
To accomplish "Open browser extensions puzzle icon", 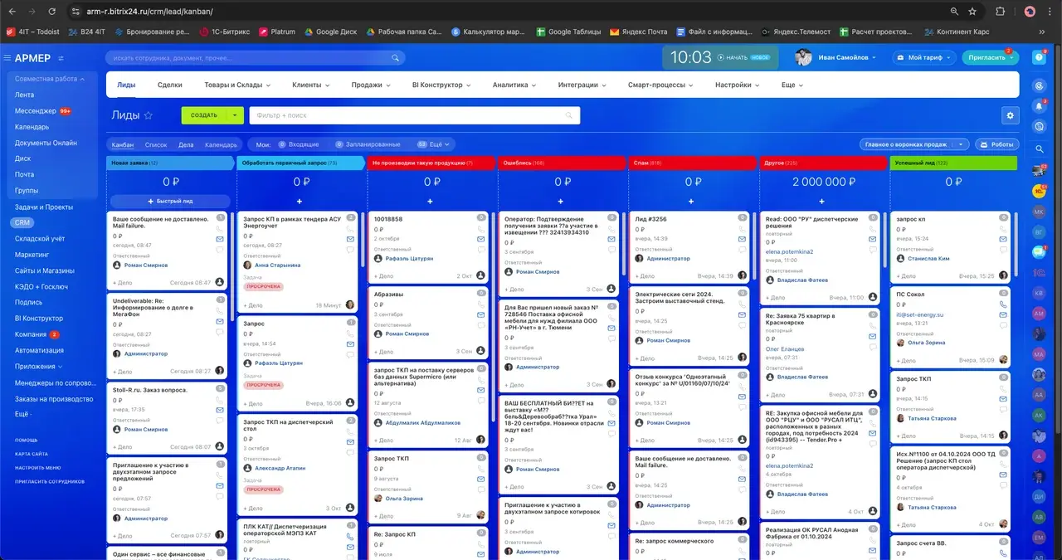I will click(1000, 12).
